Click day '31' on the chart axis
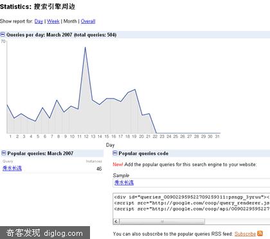The width and height of the screenshot is (270, 239). click(217, 137)
